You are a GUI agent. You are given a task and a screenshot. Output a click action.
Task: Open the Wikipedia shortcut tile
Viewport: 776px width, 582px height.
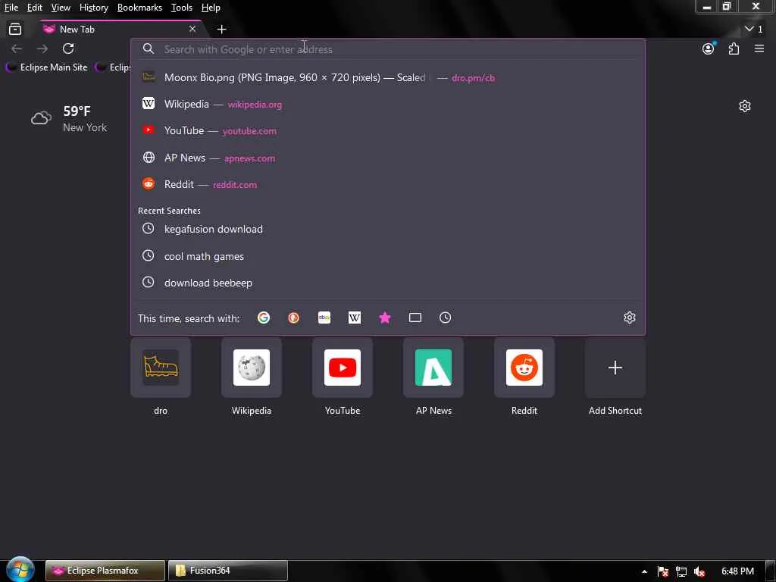[252, 368]
